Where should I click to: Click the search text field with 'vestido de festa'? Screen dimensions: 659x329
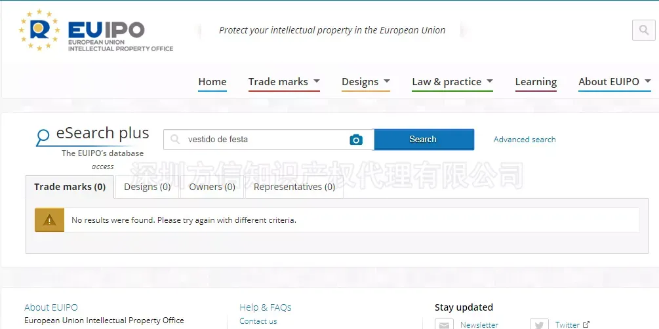[262, 140]
